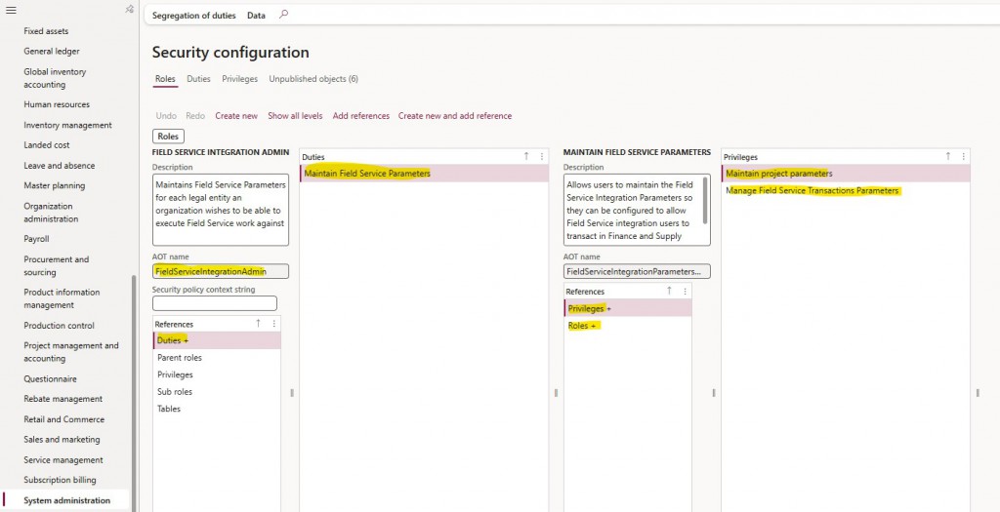The height and width of the screenshot is (512, 1000).
Task: Click the role Description text box
Action: pos(221,210)
